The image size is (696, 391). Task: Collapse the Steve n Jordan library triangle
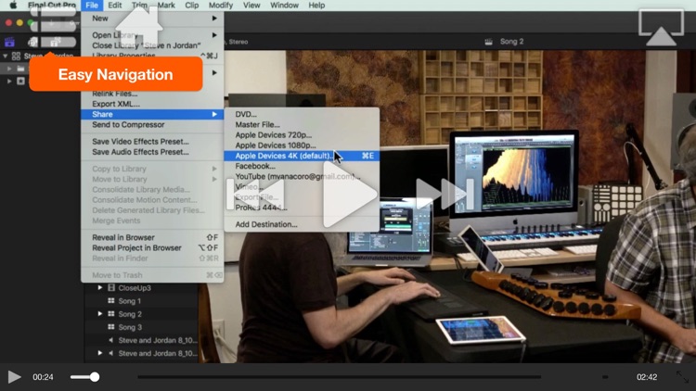click(x=6, y=57)
